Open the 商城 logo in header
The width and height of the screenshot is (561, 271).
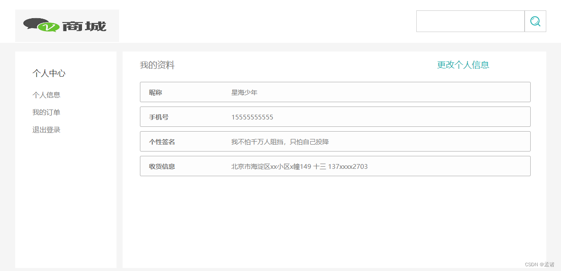click(67, 26)
